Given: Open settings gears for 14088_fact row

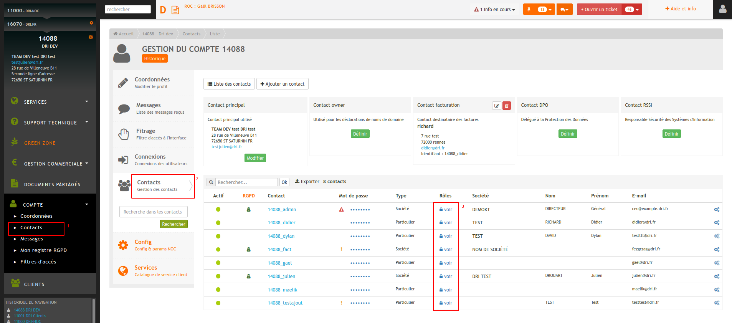Looking at the screenshot, I should [x=717, y=250].
